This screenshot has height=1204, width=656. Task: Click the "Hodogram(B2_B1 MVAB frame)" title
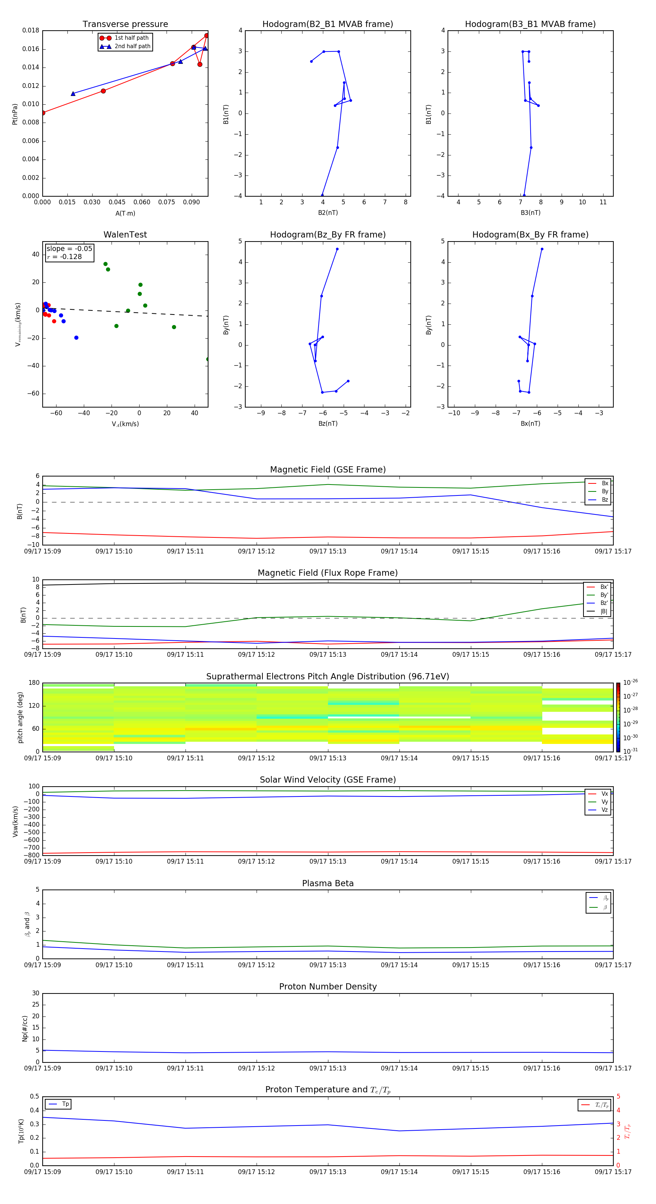pyautogui.click(x=328, y=24)
